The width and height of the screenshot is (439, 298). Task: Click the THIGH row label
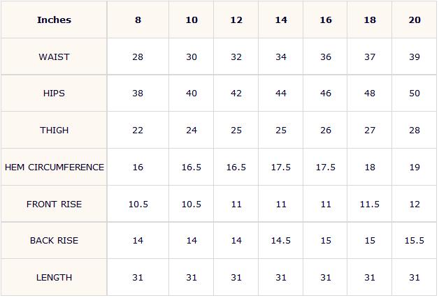point(54,130)
